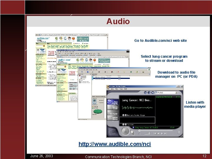Skip to previous track in Media Player
The height and width of the screenshot is (159, 212).
155,134
